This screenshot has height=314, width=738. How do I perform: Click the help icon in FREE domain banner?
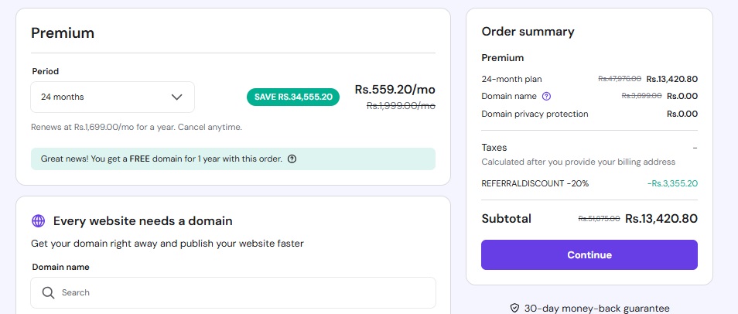[x=292, y=159]
